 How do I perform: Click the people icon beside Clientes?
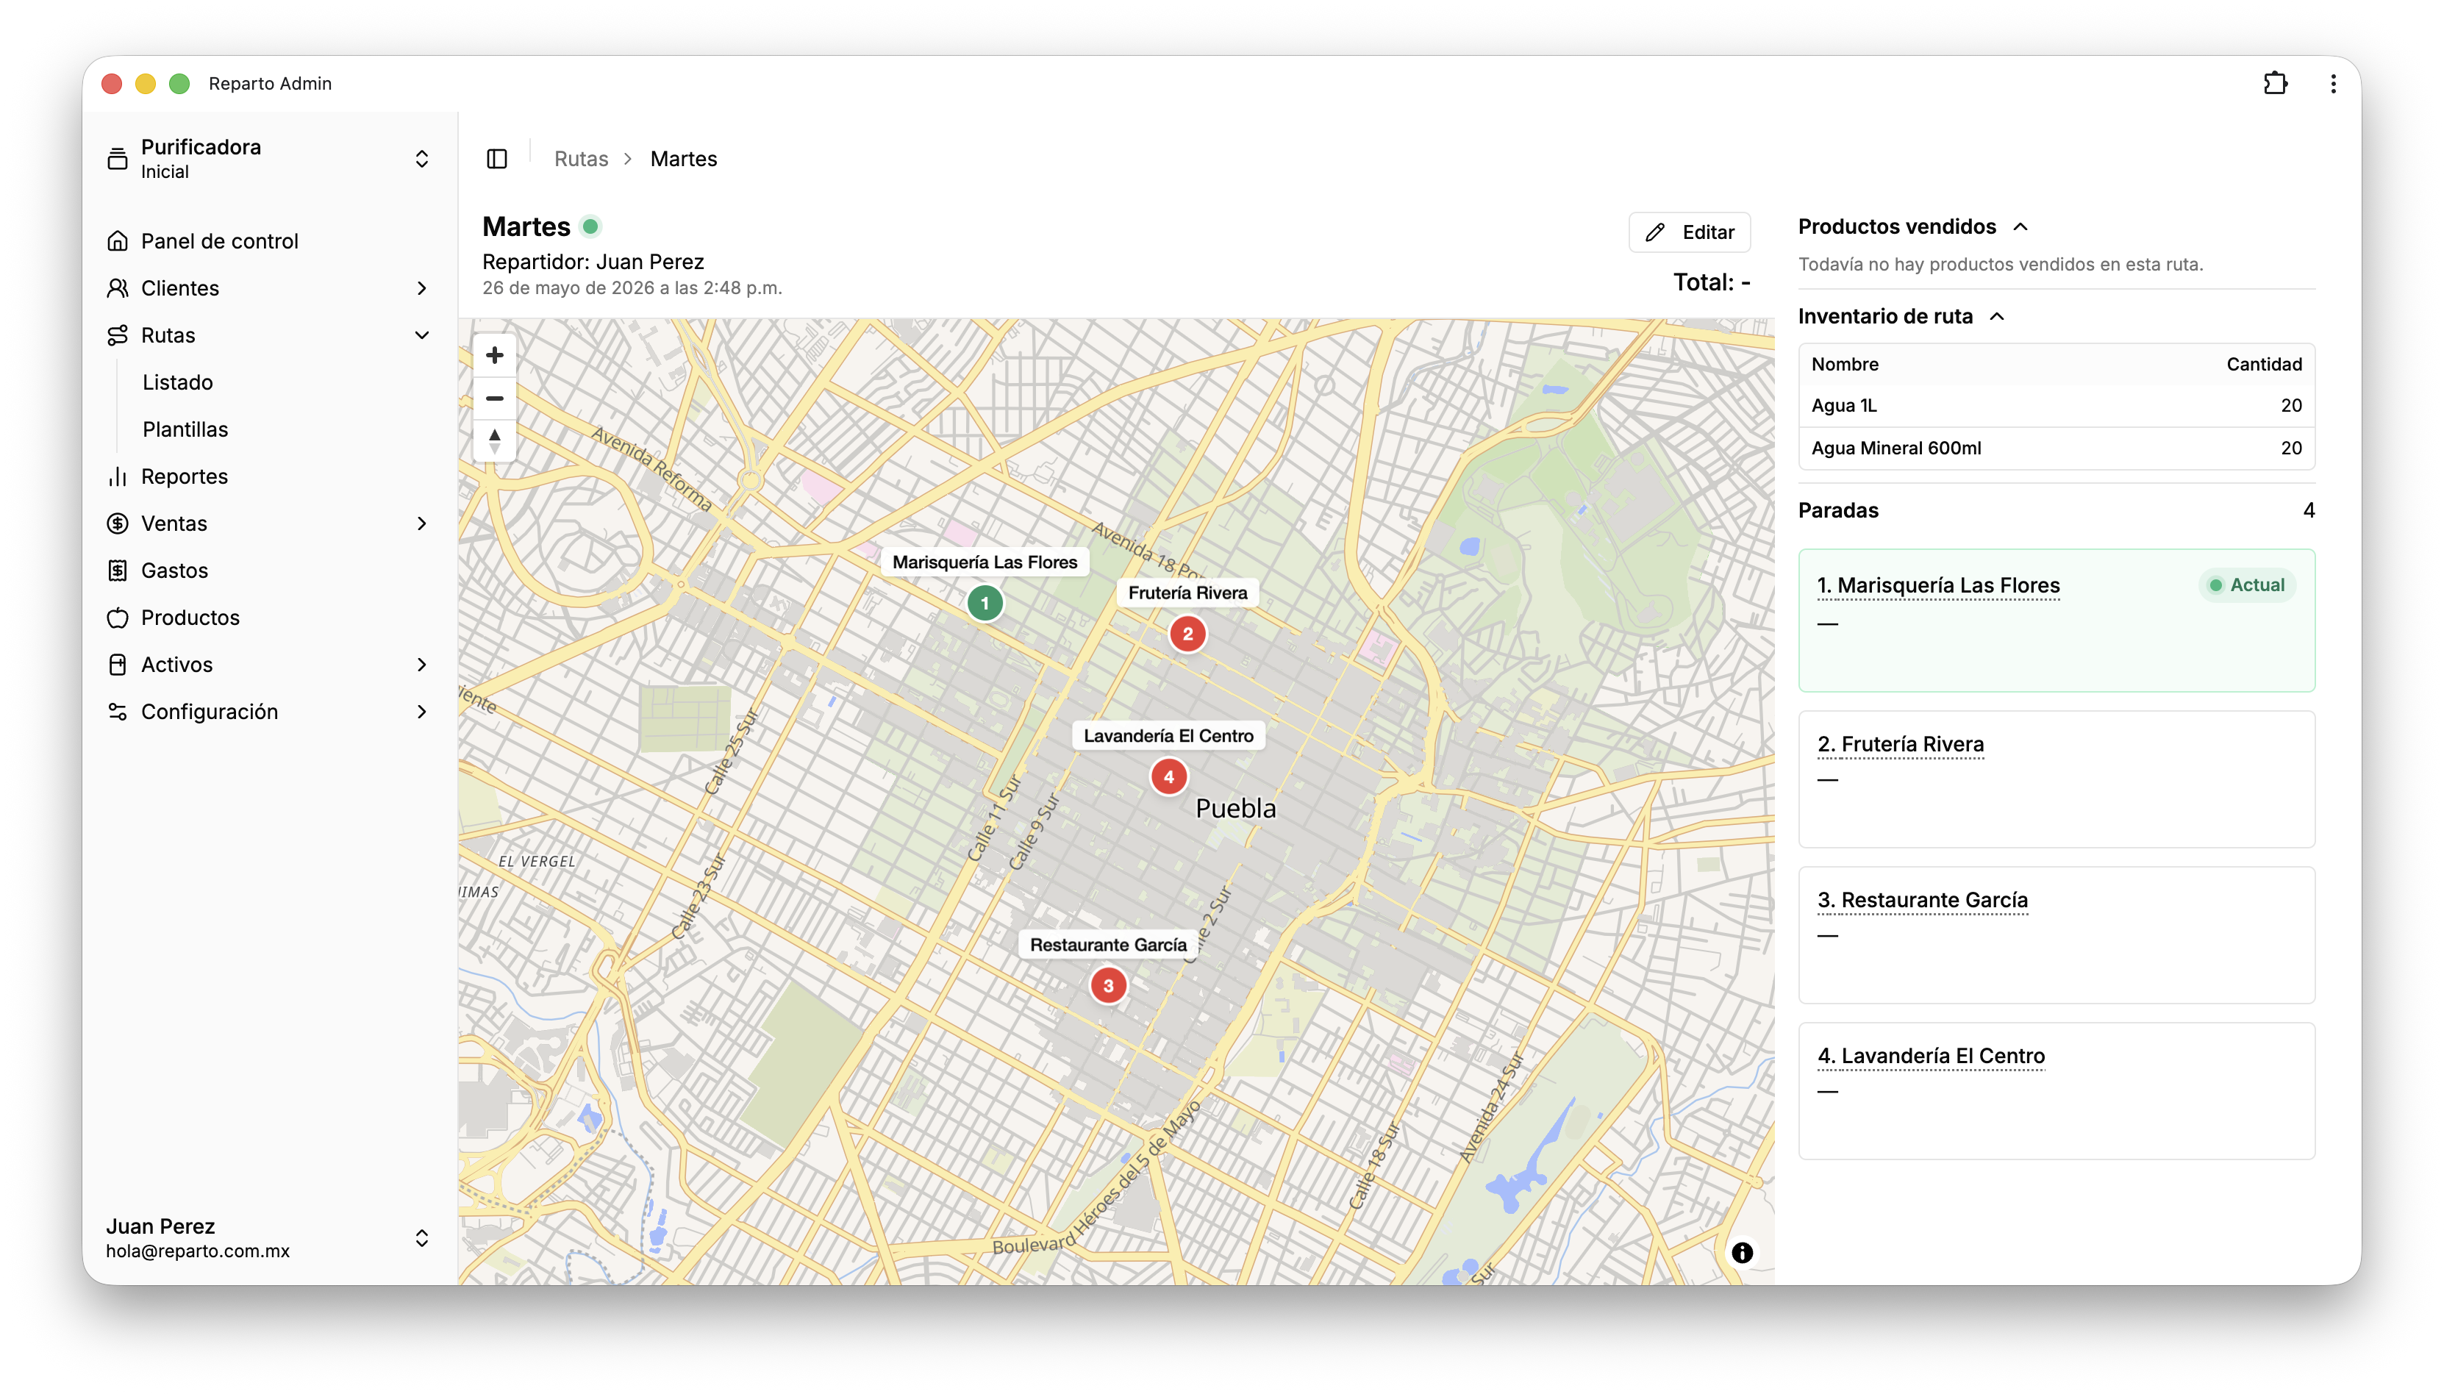(x=118, y=288)
